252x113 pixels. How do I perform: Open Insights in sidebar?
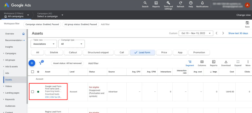click(x=9, y=47)
